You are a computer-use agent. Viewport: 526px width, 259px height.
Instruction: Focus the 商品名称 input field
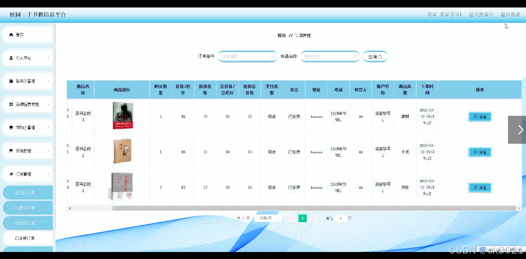point(330,56)
